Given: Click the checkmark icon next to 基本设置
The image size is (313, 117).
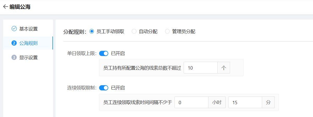Looking at the screenshot, I should click(x=14, y=29).
